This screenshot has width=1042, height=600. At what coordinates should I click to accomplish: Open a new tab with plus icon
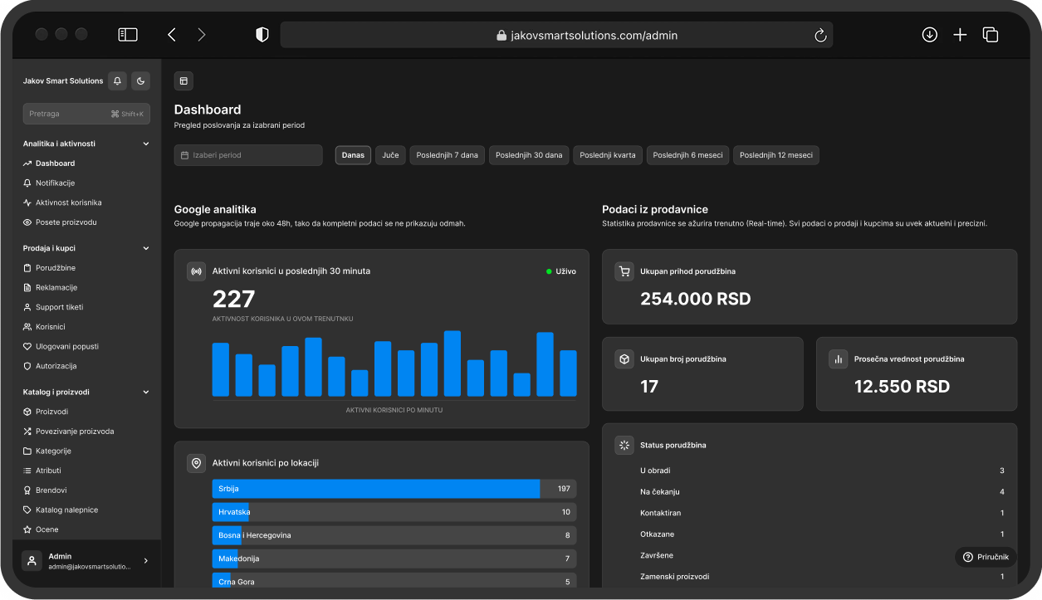coord(960,35)
